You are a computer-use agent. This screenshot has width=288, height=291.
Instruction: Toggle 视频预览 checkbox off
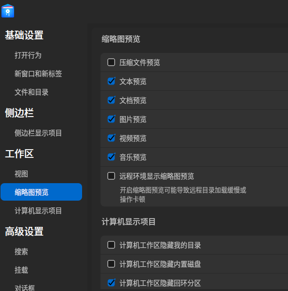[x=111, y=138]
